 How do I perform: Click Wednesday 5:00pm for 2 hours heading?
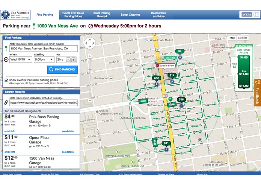point(127,26)
